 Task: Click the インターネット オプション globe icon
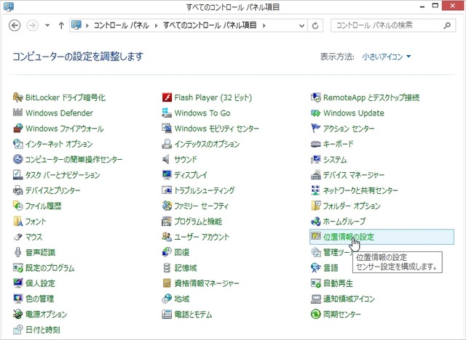17,144
